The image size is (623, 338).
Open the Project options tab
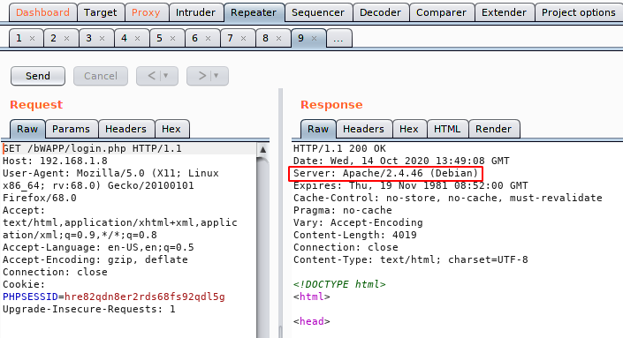pos(579,12)
